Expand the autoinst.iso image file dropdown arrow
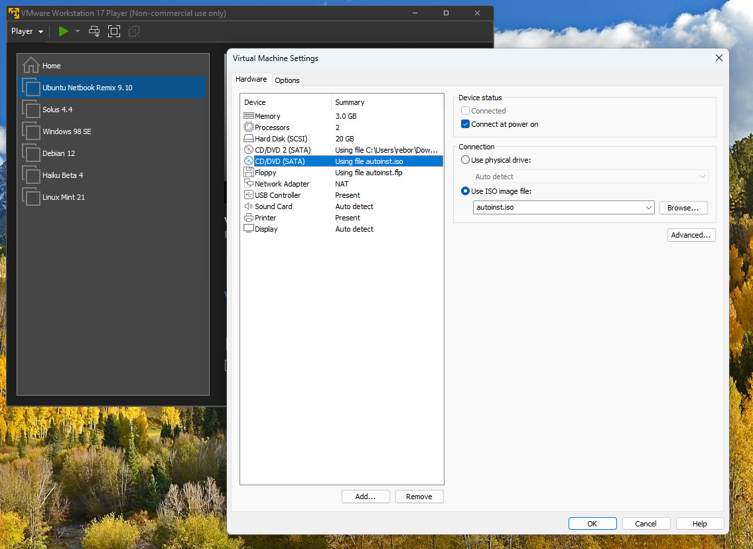Screen dimensions: 753x549 pyautogui.click(x=648, y=207)
